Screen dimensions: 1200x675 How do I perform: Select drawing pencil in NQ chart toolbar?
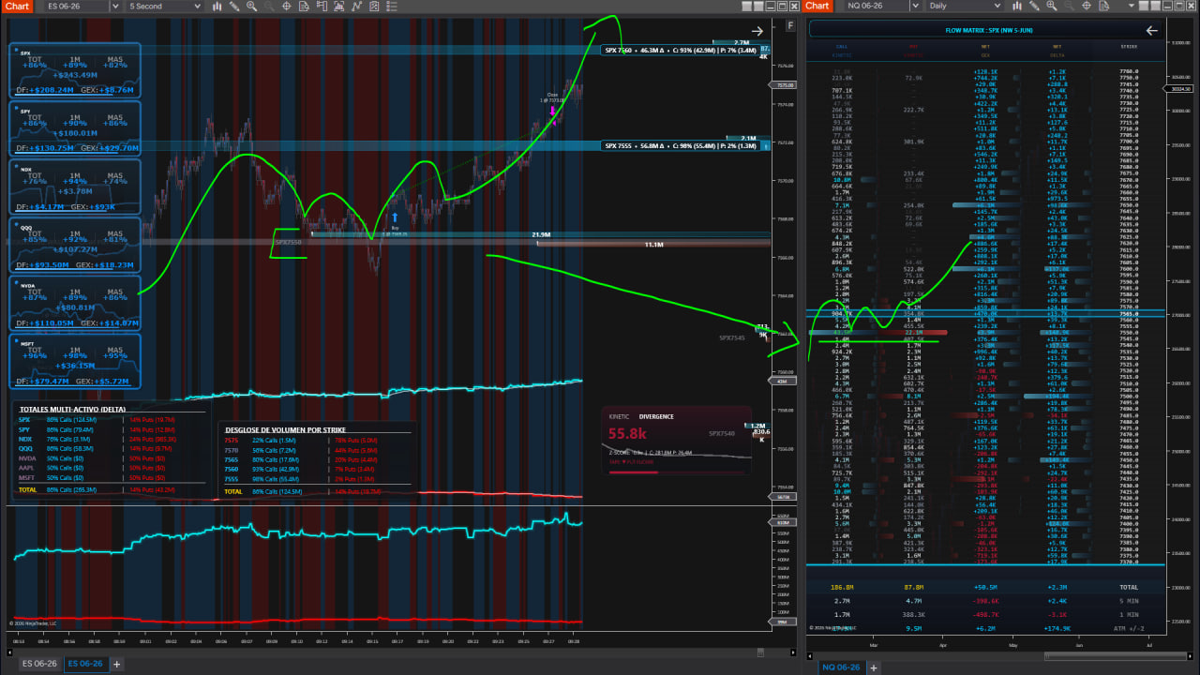pyautogui.click(x=1034, y=7)
